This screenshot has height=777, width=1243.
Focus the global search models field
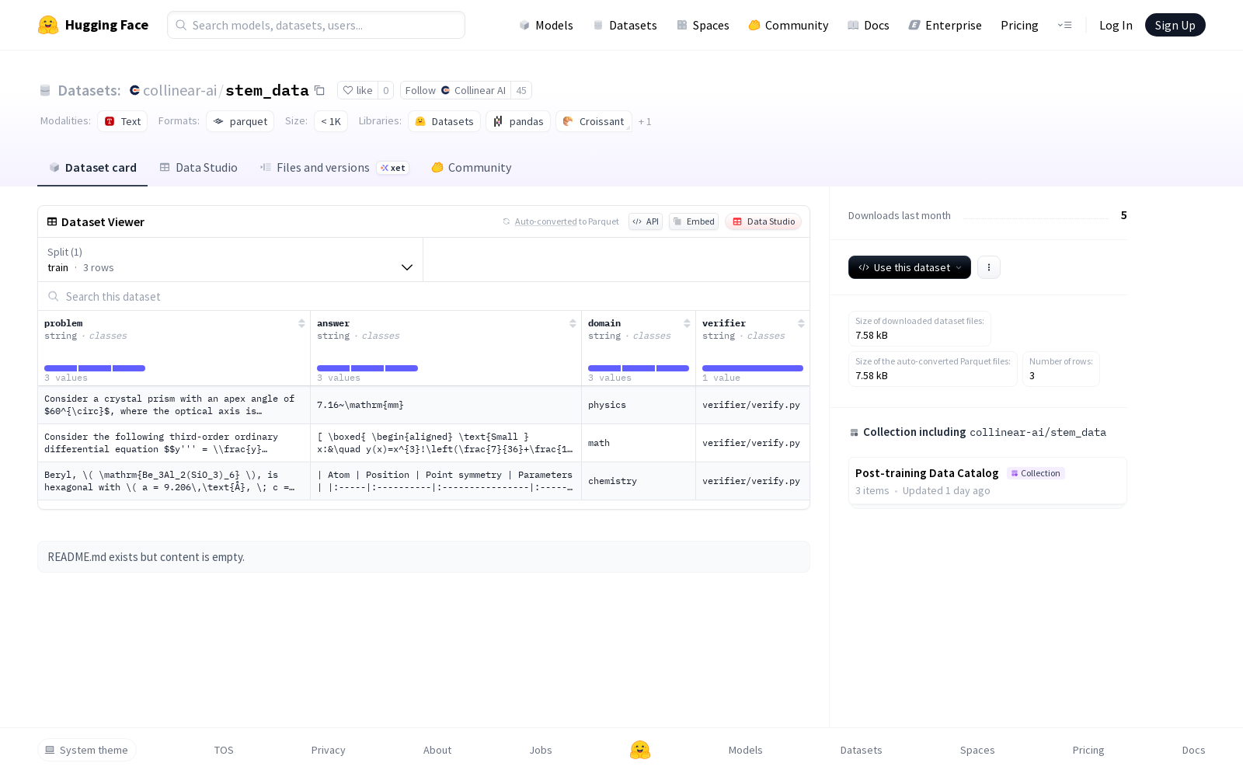(316, 25)
